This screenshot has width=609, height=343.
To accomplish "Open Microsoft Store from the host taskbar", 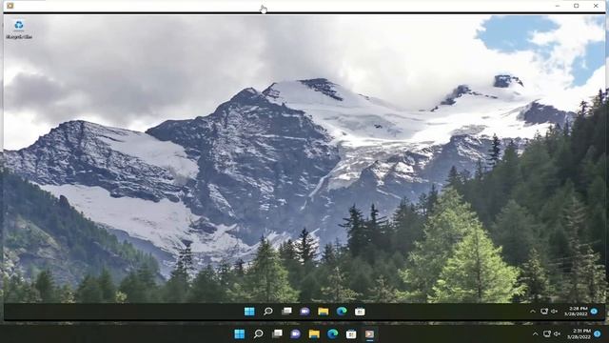I will click(x=351, y=334).
